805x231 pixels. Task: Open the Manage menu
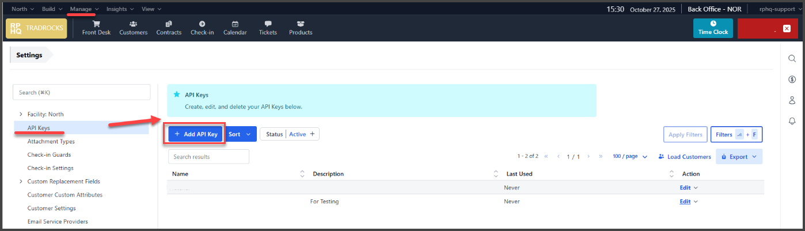84,9
